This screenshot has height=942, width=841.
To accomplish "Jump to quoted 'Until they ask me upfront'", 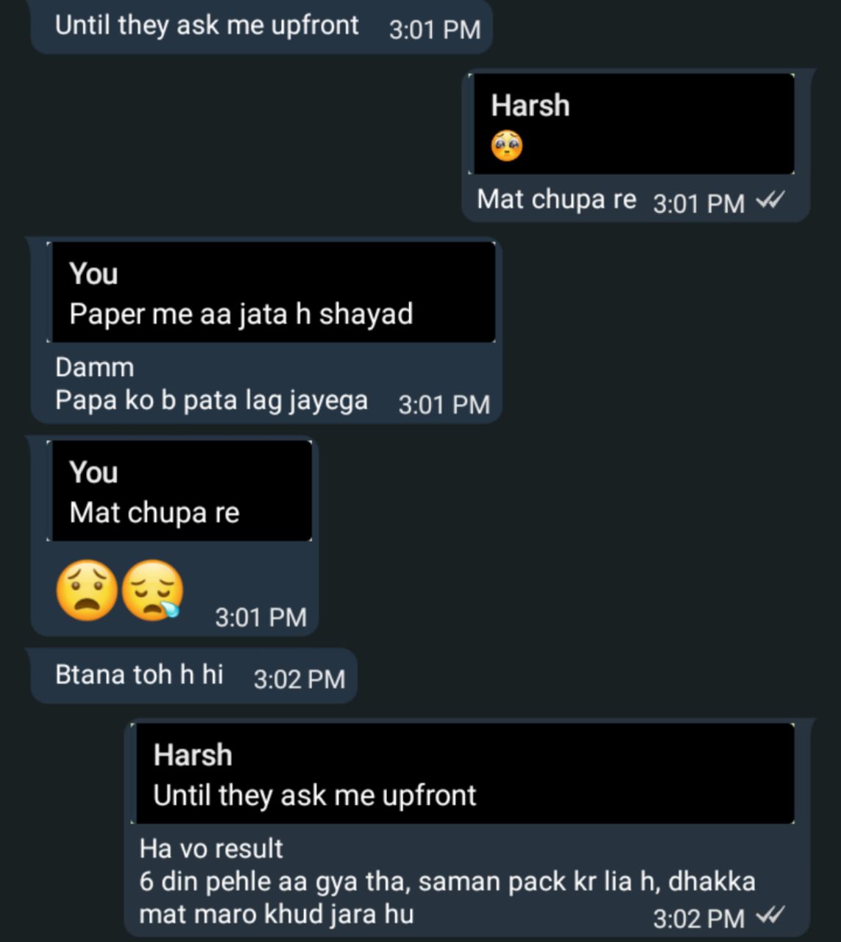I will pos(463,773).
